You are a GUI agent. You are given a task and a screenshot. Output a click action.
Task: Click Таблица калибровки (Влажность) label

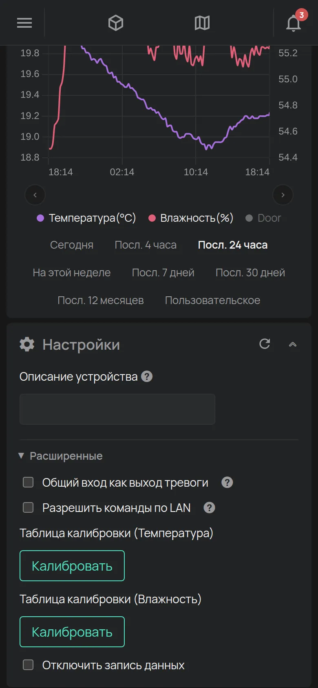point(110,599)
